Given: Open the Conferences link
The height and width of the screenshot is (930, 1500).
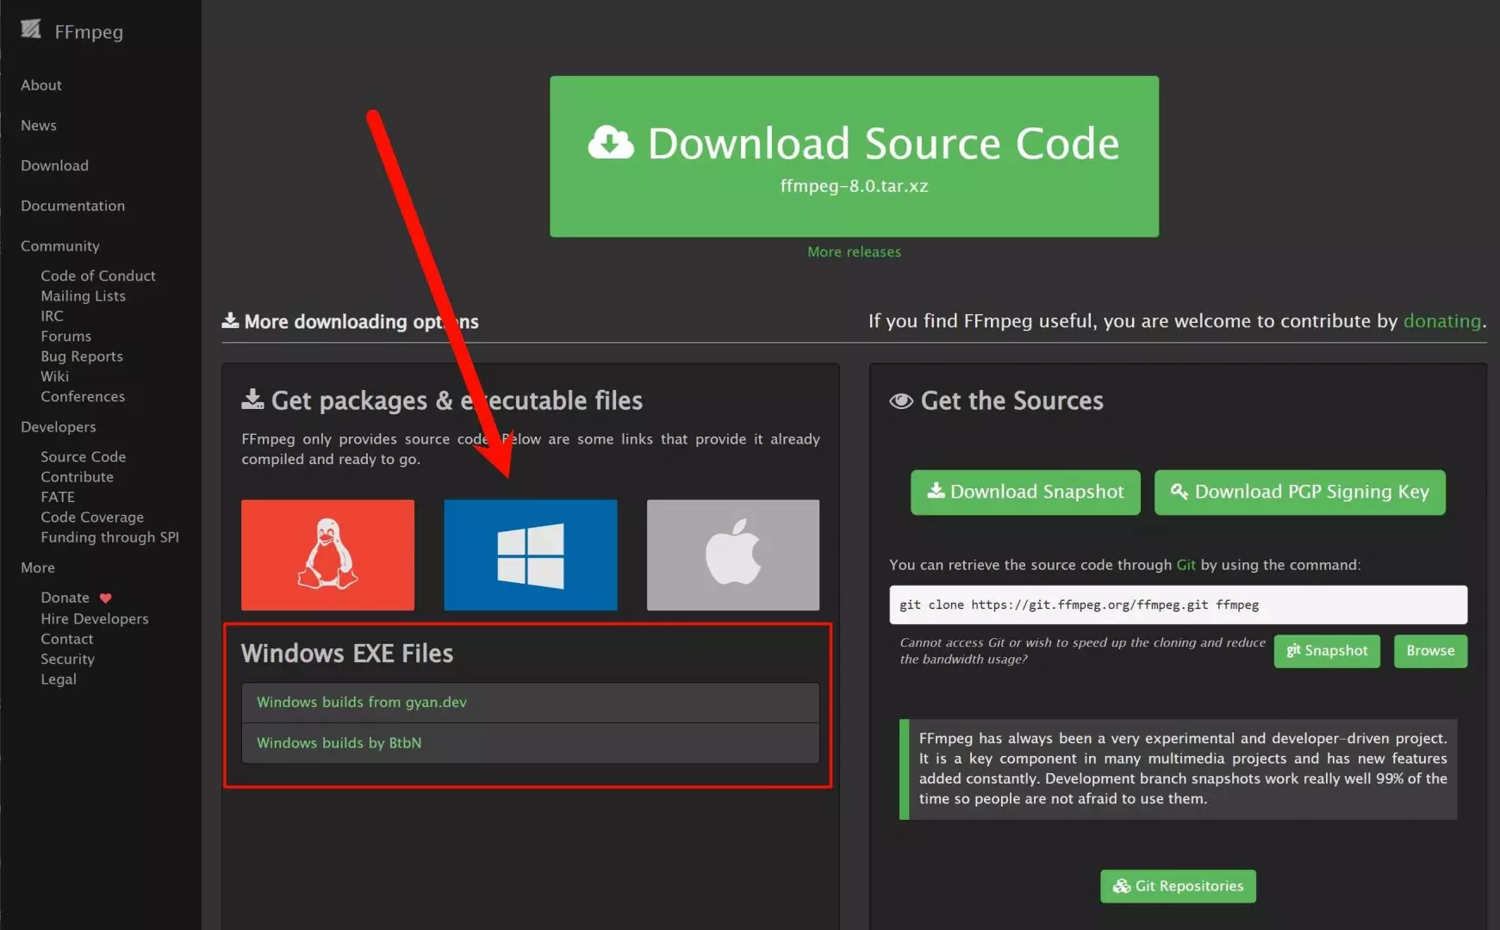Looking at the screenshot, I should coord(83,397).
